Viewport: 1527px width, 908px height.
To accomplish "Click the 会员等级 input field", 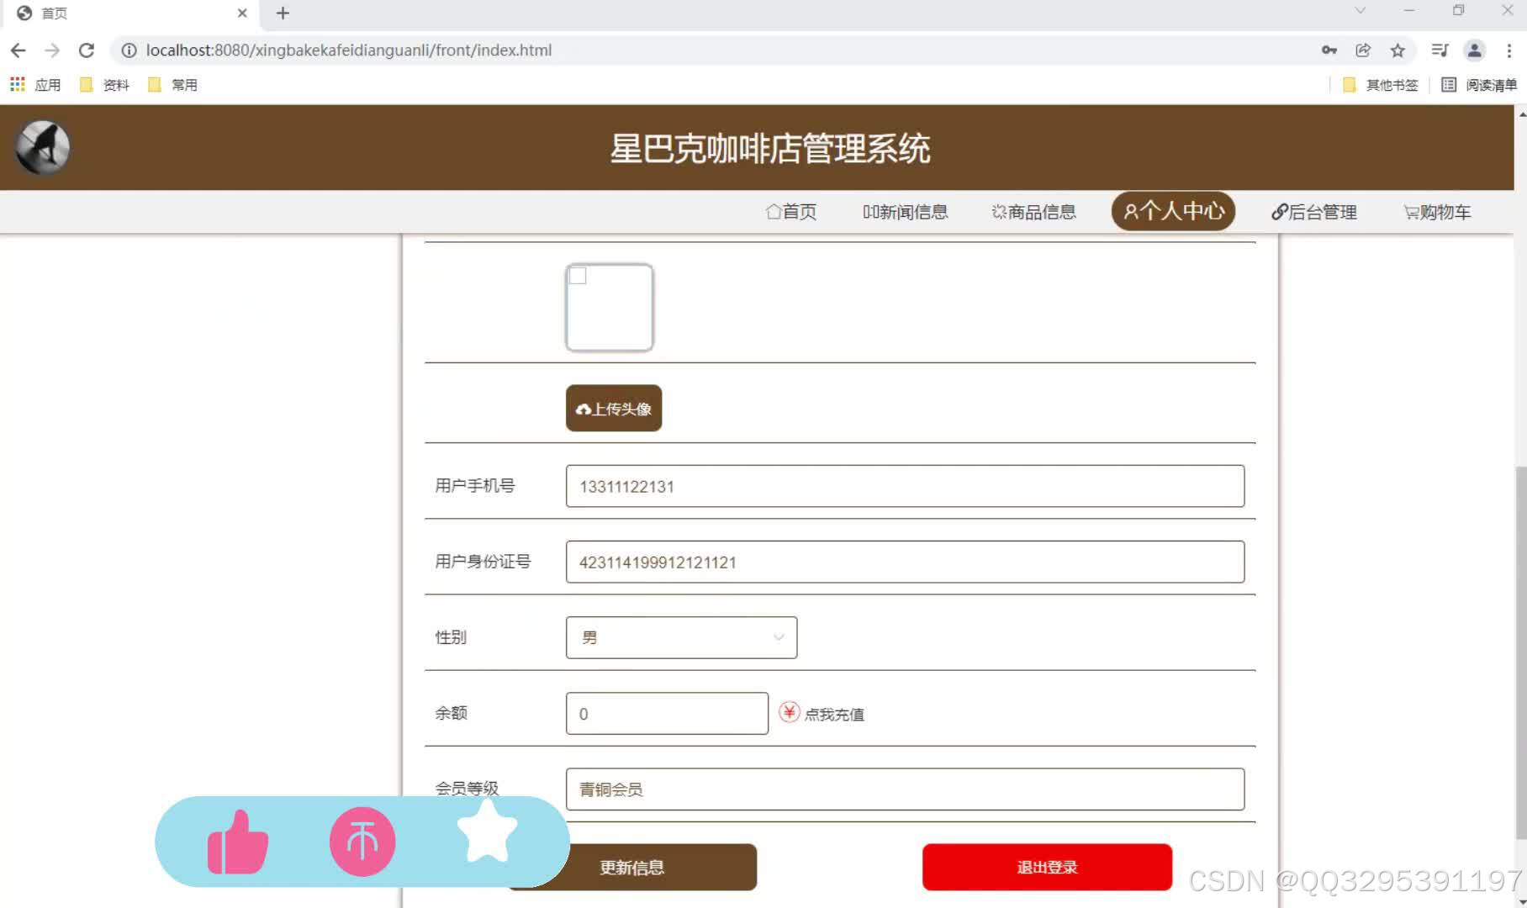I will click(905, 789).
